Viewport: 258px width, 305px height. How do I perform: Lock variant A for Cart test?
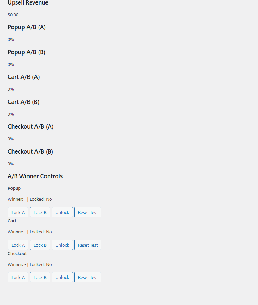tap(18, 245)
